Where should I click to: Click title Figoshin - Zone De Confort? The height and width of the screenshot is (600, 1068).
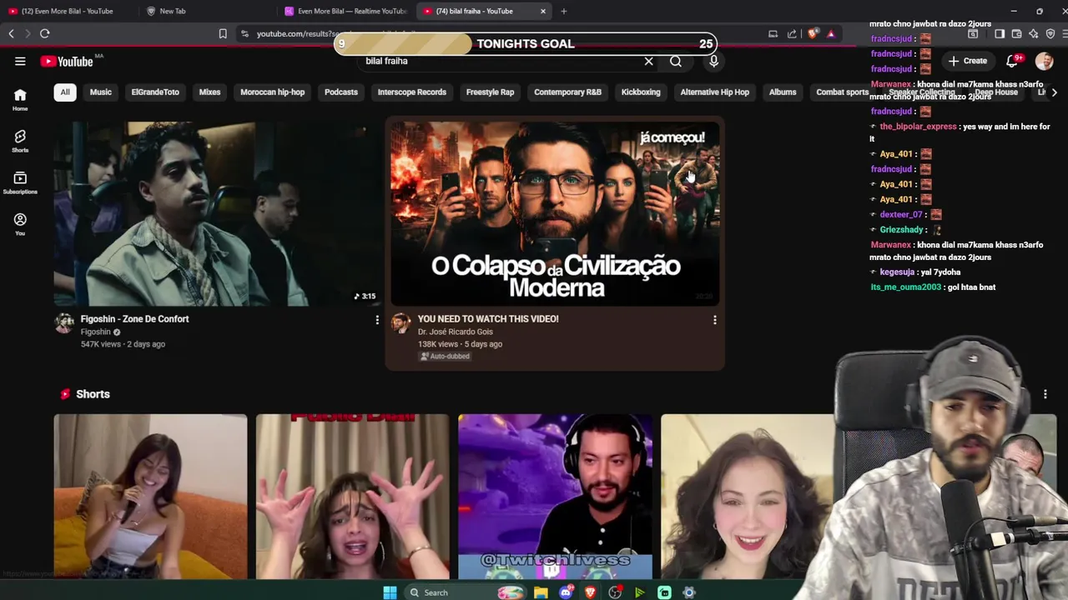click(134, 318)
